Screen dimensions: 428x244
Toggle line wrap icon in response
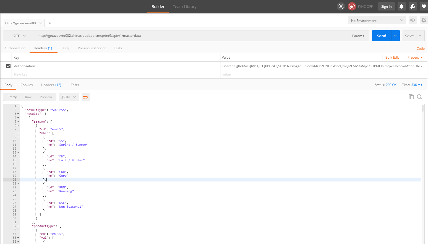[86, 97]
